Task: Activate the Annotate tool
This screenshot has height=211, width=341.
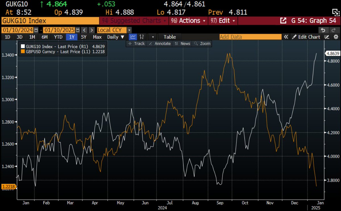Action: tap(160, 43)
